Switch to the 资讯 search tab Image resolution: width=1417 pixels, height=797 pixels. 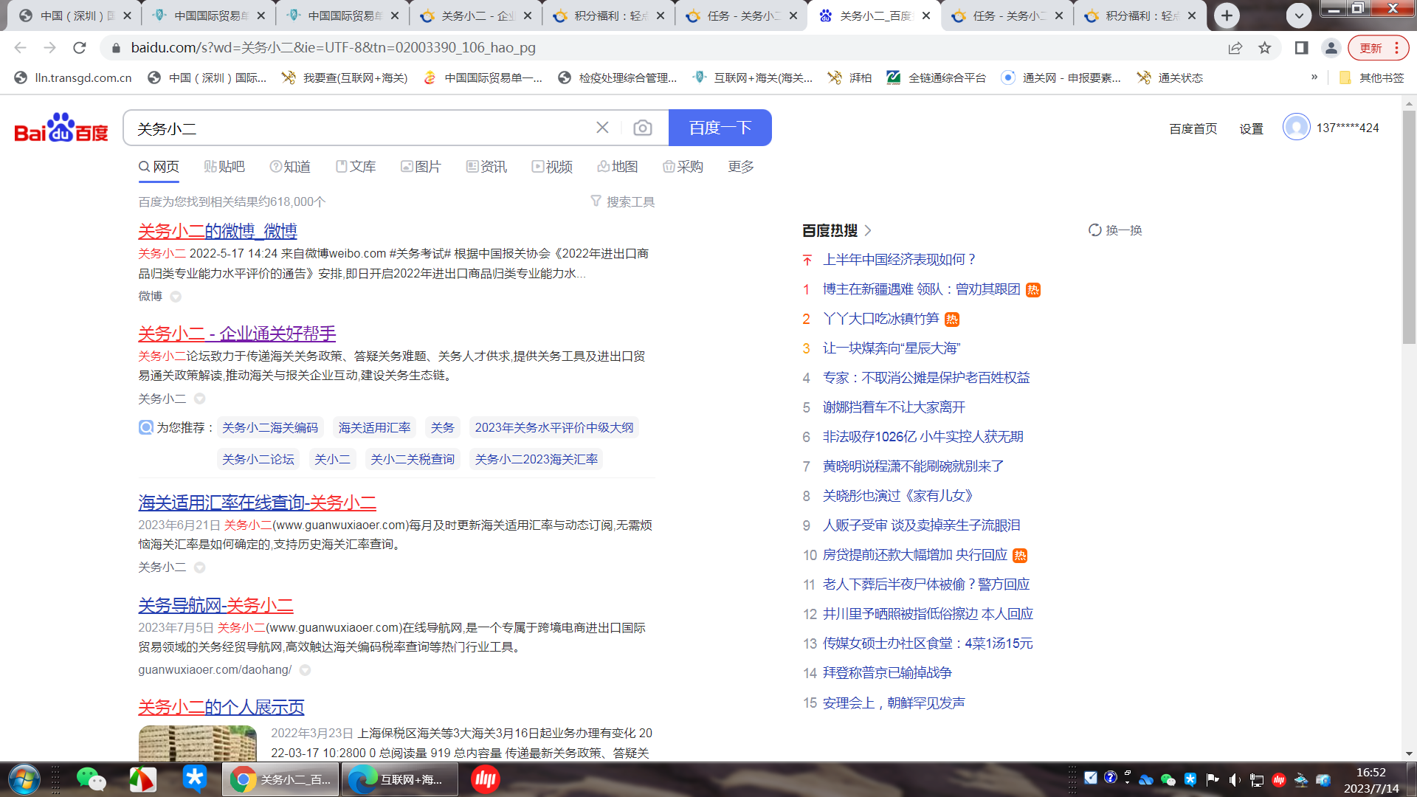pos(486,167)
